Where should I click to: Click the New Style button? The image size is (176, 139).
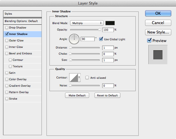point(158,32)
